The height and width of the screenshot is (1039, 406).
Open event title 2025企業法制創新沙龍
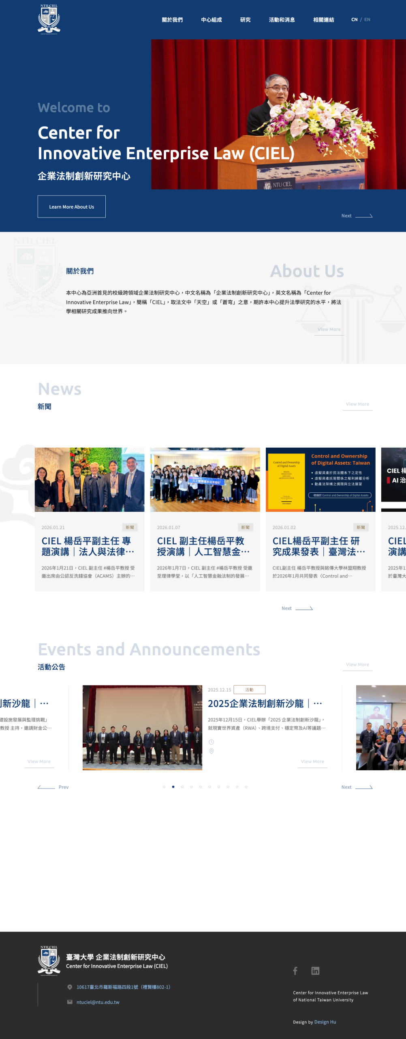[x=265, y=703]
